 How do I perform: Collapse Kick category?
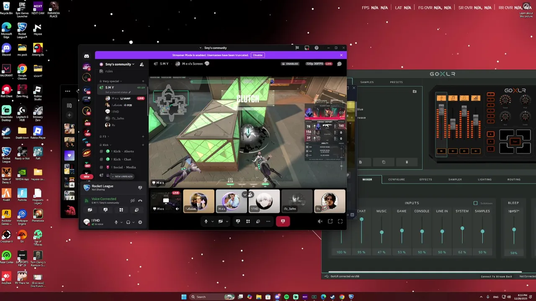105,145
